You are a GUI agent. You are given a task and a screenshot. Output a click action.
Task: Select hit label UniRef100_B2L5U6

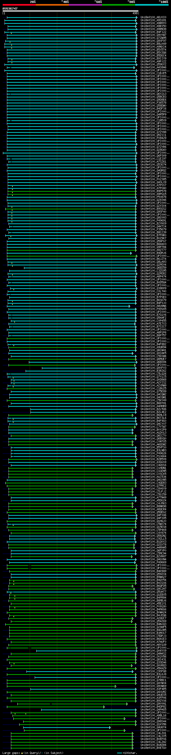click(153, 409)
